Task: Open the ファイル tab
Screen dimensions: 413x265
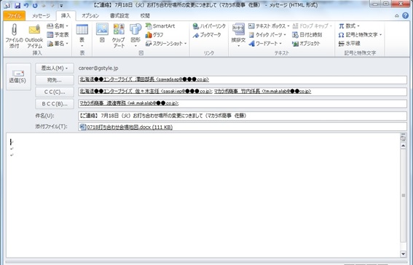Action: point(15,16)
